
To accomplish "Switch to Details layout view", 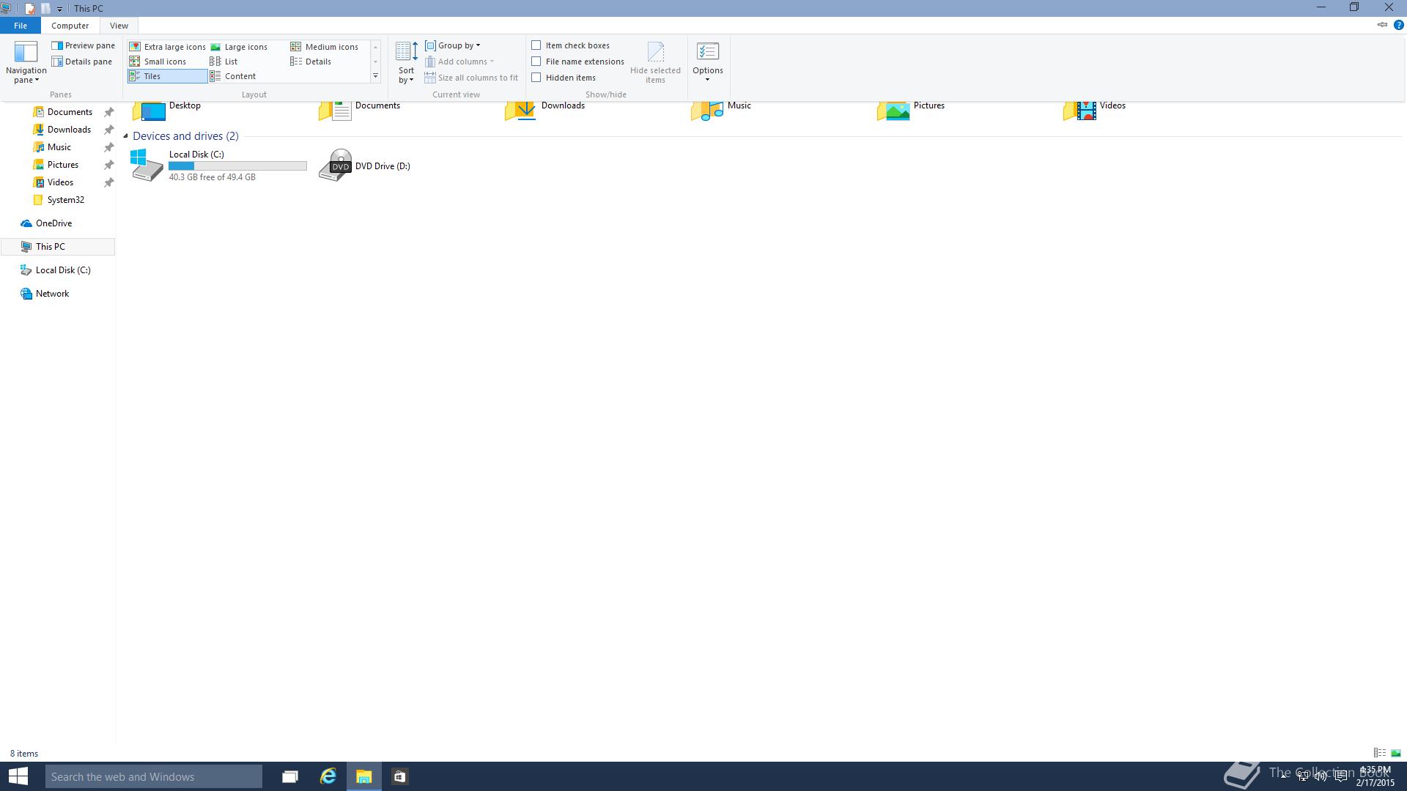I will pyautogui.click(x=317, y=62).
